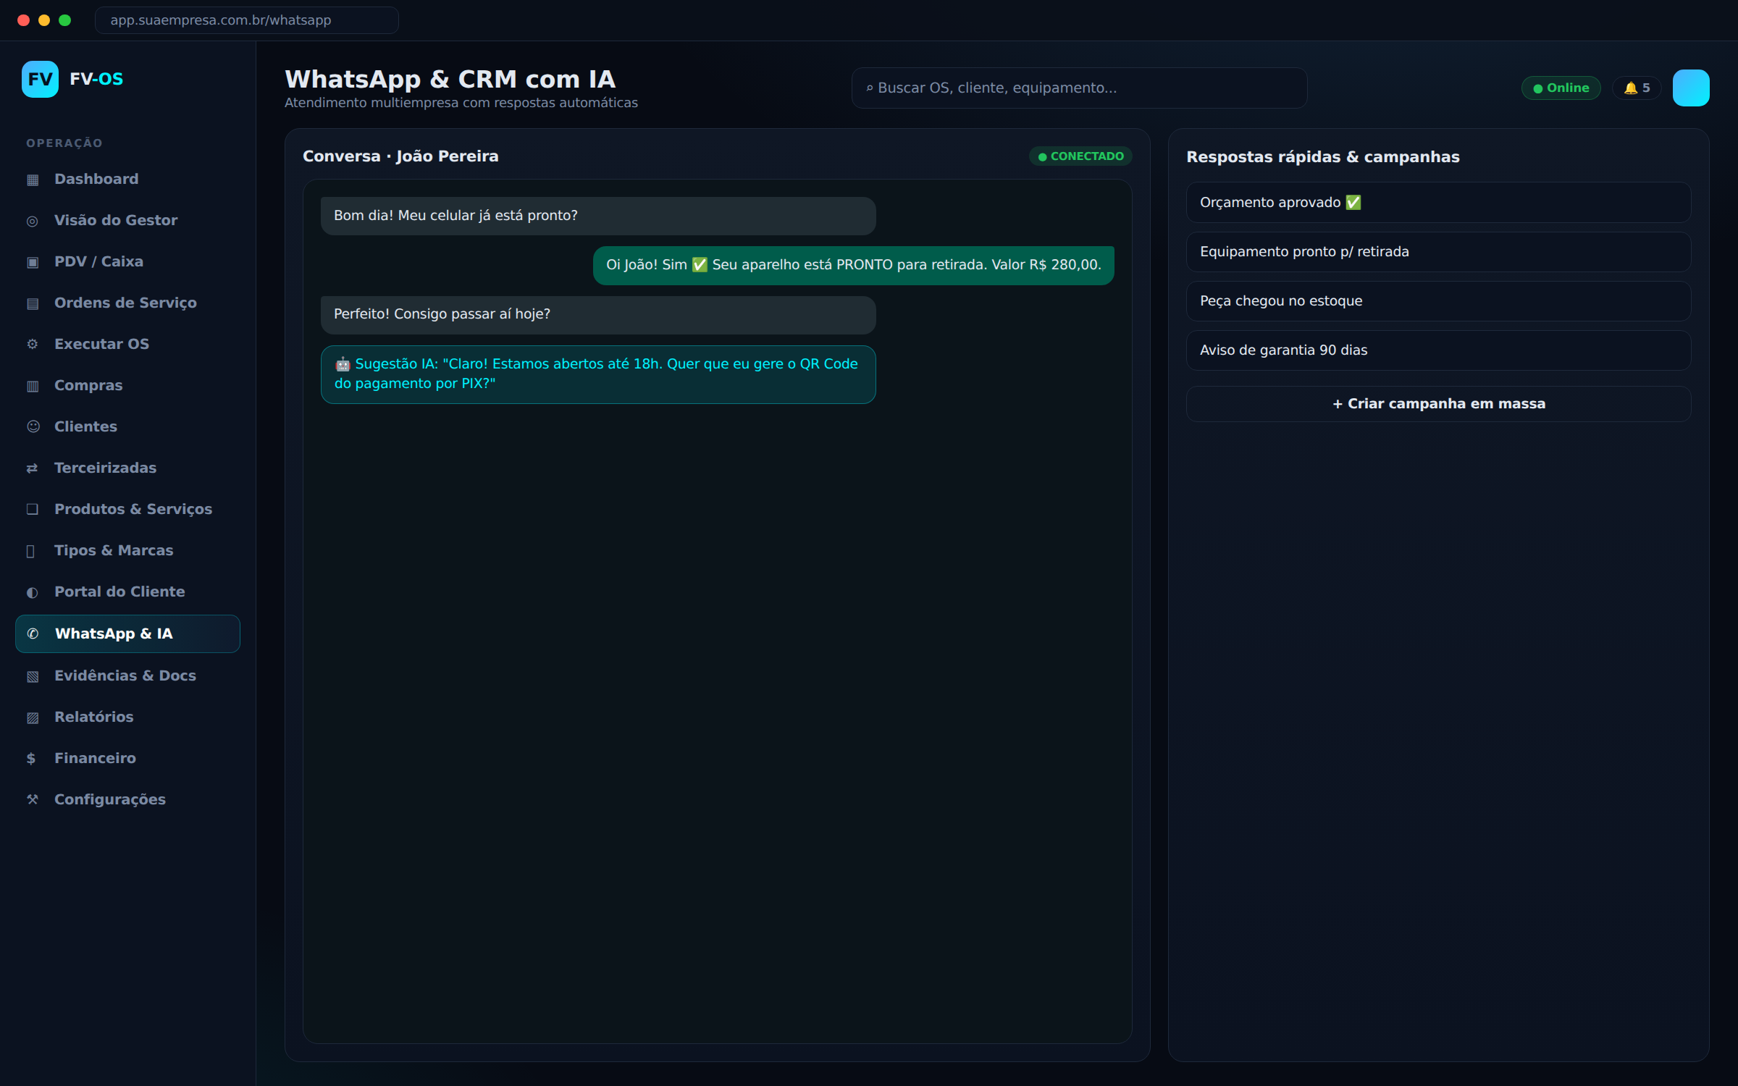1738x1086 pixels.
Task: Click the Dashboard grid icon in sidebar
Action: [33, 180]
